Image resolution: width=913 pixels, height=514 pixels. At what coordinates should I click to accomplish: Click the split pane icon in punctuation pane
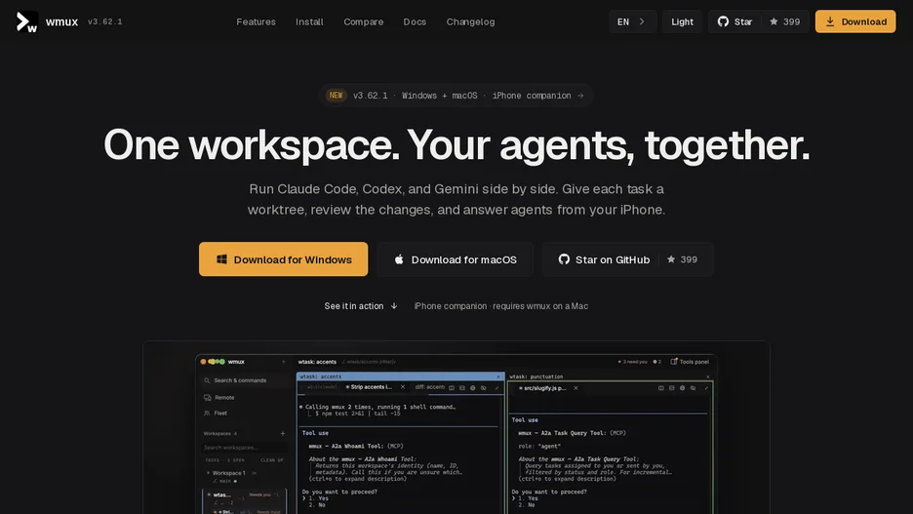pos(661,387)
